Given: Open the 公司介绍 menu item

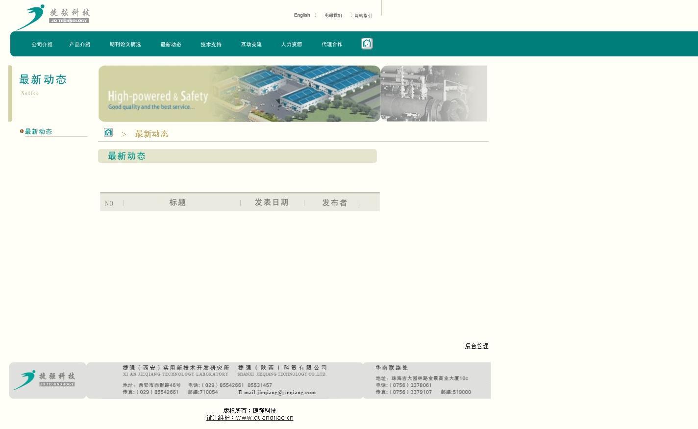Looking at the screenshot, I should (42, 45).
